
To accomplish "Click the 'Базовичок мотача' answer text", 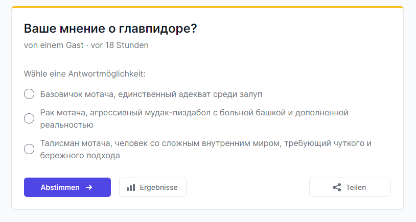I will click(151, 94).
